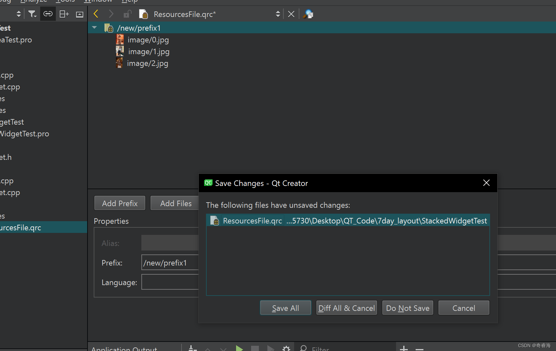This screenshot has width=556, height=351.
Task: Select WidgetTest.pro in the project tree
Action: 24,134
